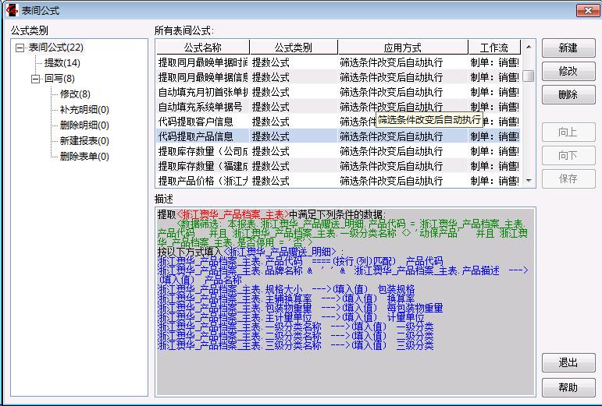Viewport: 602px width, 406px height.
Task: Select the 自动填充系统单据号 formula row
Action: click(x=201, y=107)
